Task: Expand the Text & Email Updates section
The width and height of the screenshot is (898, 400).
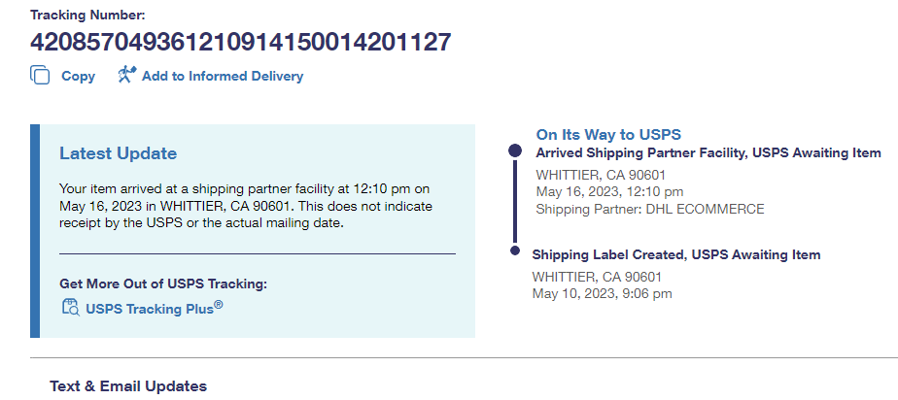Action: (x=128, y=386)
